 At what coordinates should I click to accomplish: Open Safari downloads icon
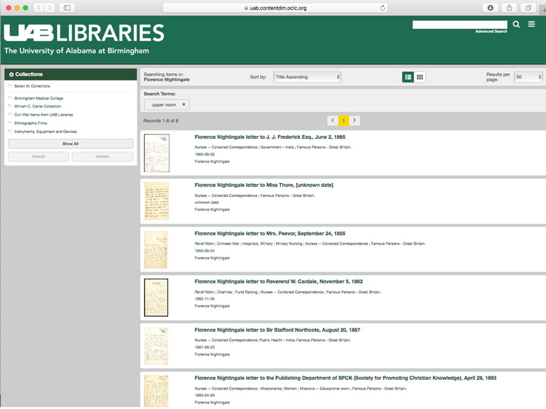[490, 8]
